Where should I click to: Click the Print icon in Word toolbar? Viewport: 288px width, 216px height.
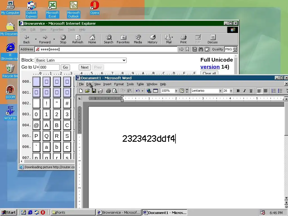coord(108,91)
